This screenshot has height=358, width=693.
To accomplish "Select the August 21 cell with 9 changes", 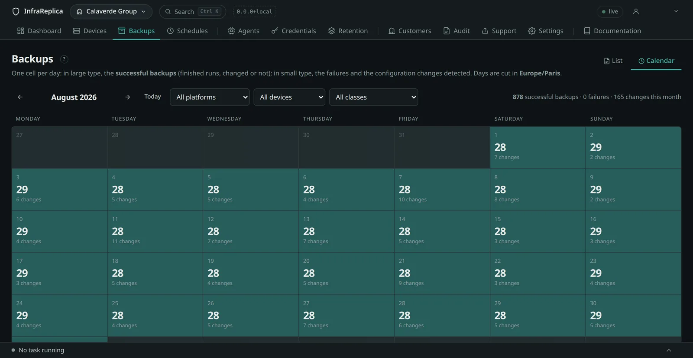I will coord(442,274).
